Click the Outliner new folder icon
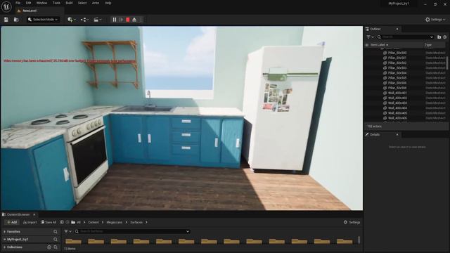This screenshot has height=253, width=450. (x=439, y=37)
